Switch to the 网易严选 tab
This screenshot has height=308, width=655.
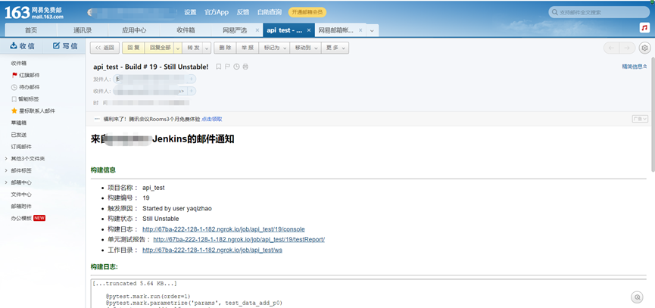(x=234, y=30)
